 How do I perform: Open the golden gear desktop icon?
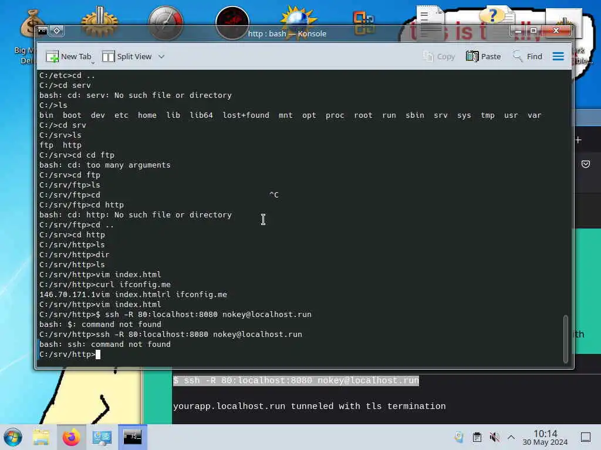pyautogui.click(x=99, y=22)
